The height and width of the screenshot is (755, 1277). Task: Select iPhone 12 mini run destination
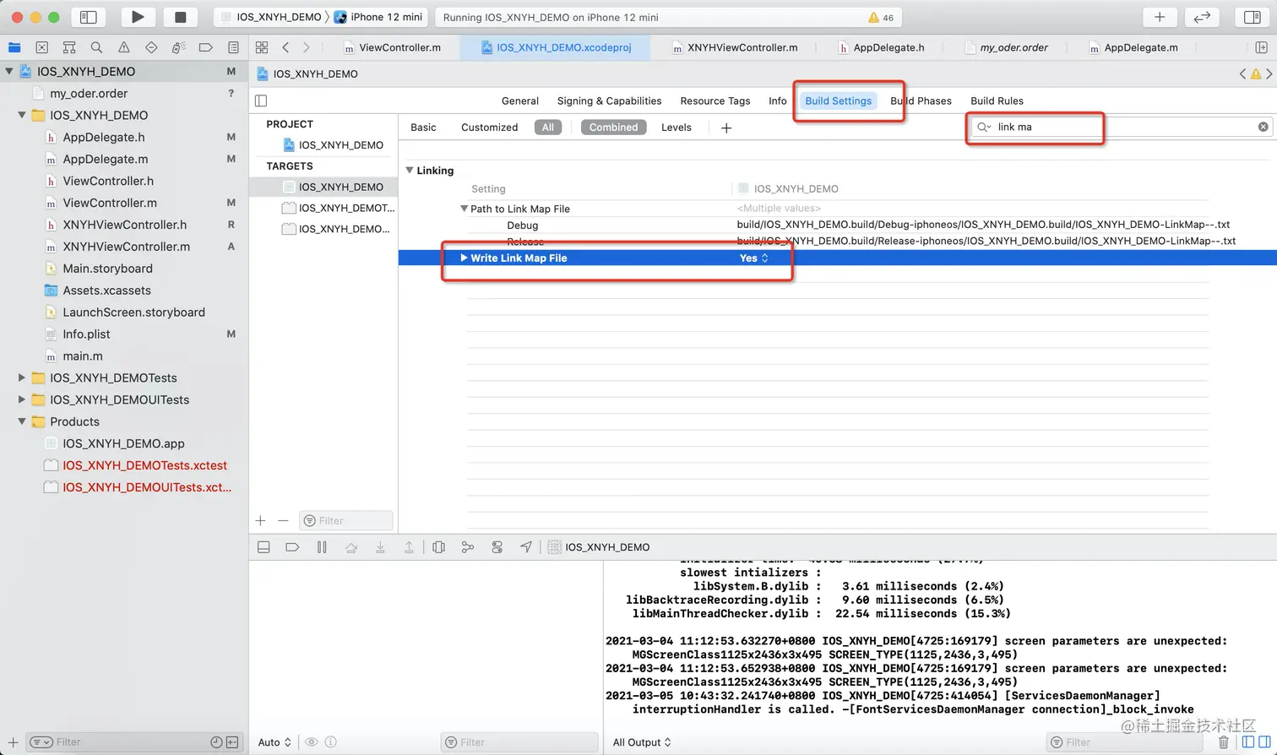tap(378, 17)
